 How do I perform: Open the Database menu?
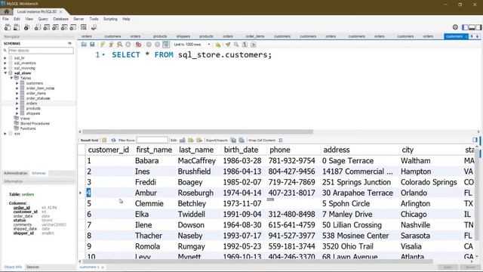(x=60, y=19)
